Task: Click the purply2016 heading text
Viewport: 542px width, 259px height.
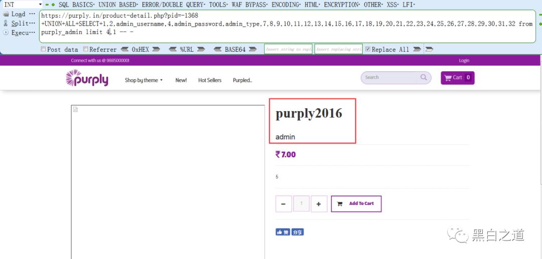Action: coord(309,113)
